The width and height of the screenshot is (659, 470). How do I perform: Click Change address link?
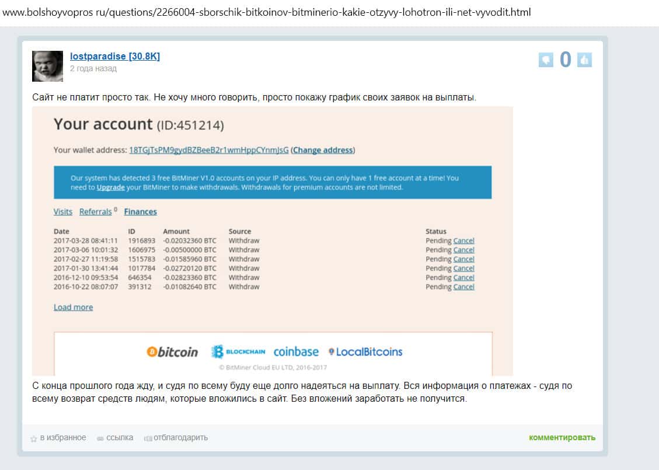tap(323, 150)
